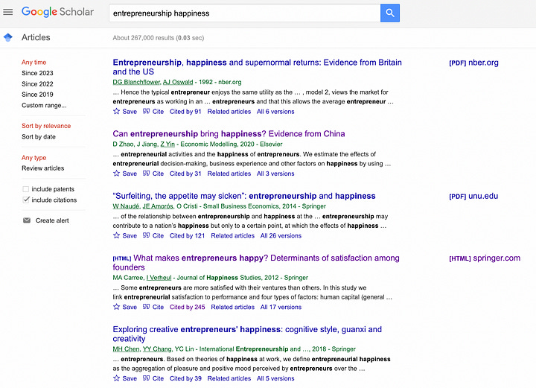This screenshot has height=388, width=536.
Task: Open author I Verheul profile
Action: [159, 278]
